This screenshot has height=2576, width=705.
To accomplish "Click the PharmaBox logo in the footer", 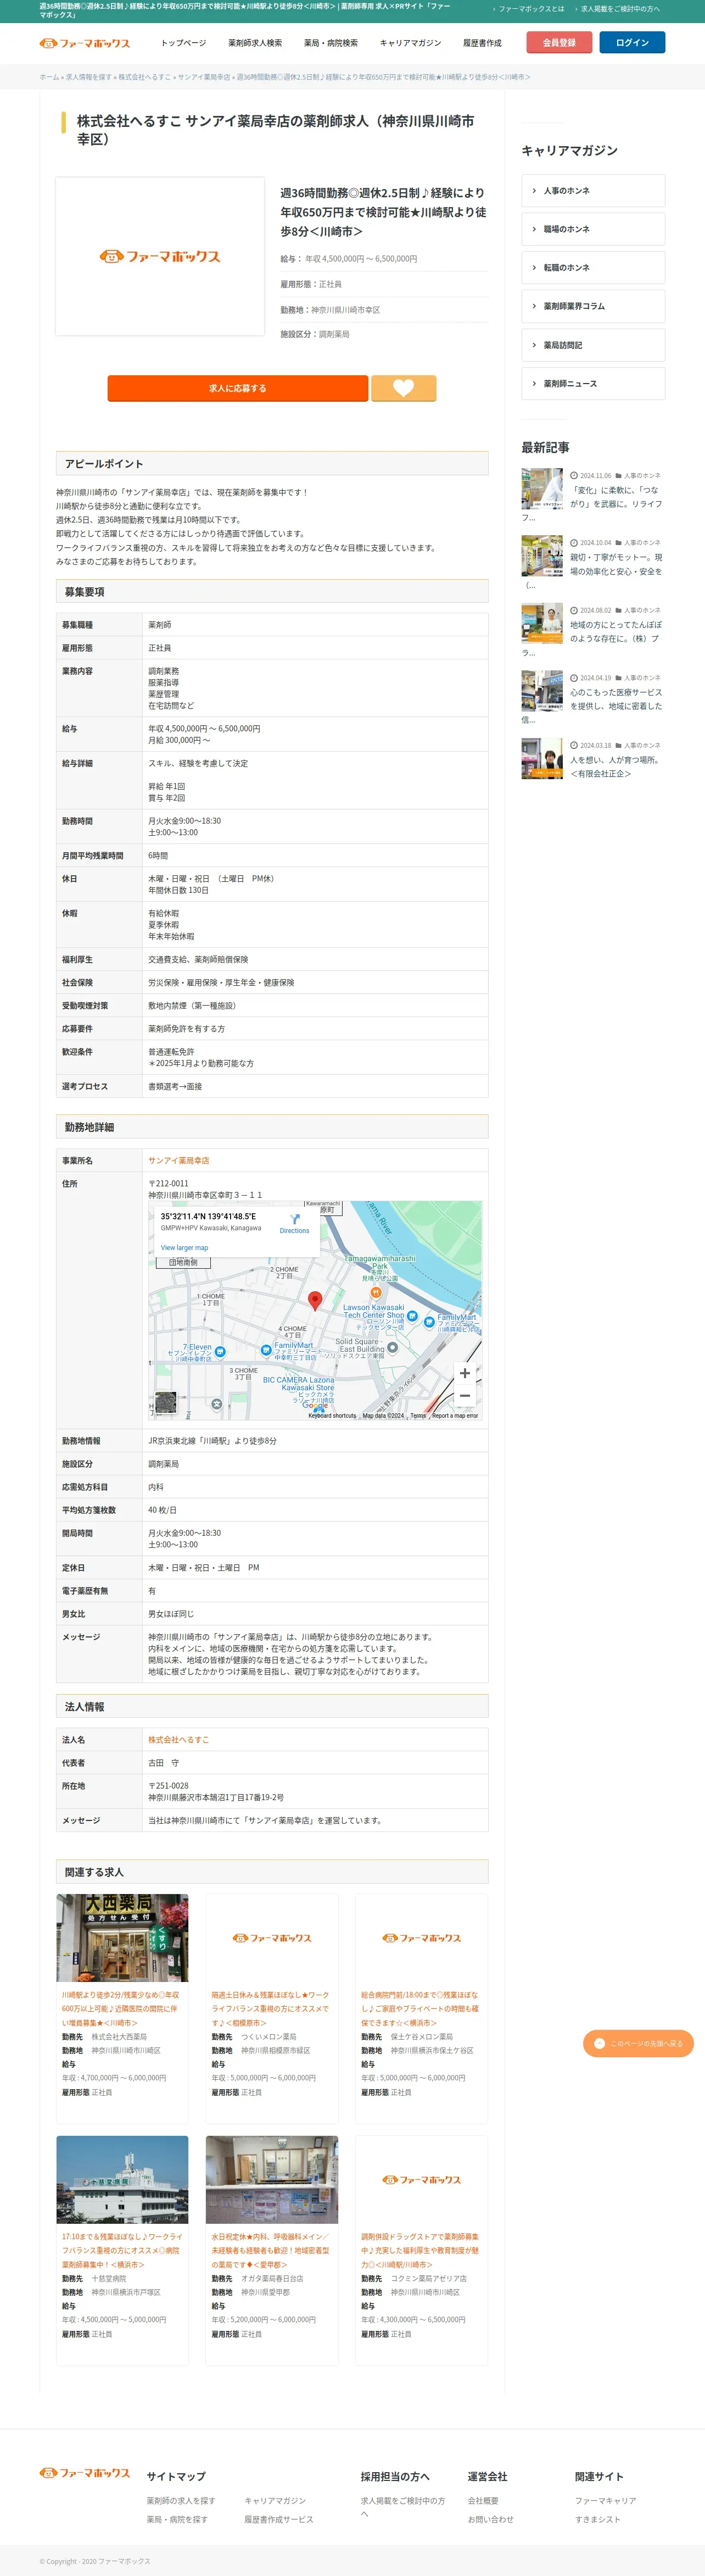I will [x=85, y=2472].
